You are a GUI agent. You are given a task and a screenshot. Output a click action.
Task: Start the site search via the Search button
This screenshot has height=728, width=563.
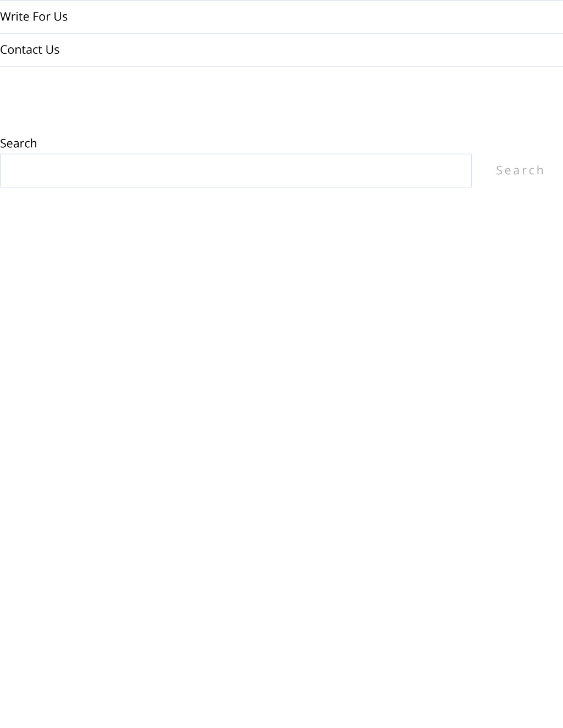click(x=520, y=170)
